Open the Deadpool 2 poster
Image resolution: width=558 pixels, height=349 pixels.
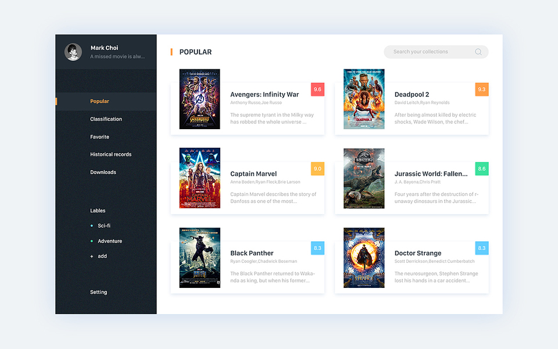tap(364, 99)
